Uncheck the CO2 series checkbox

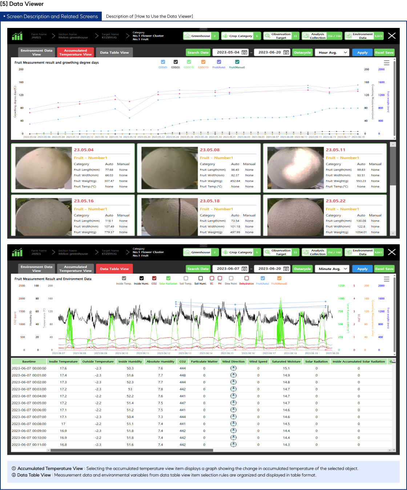click(154, 278)
